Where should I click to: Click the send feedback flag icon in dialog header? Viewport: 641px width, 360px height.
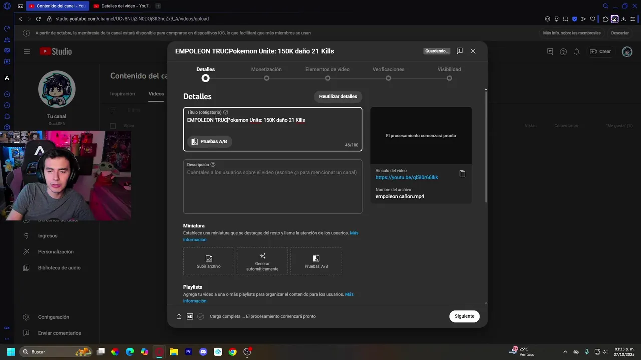click(459, 51)
